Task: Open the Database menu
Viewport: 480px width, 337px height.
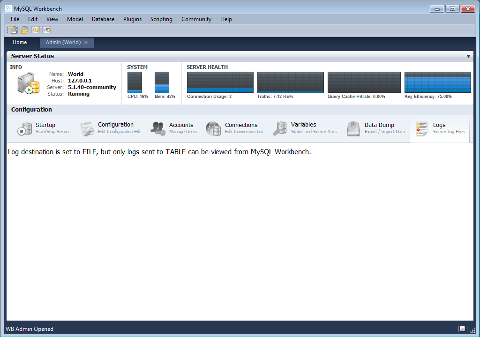Action: point(103,19)
